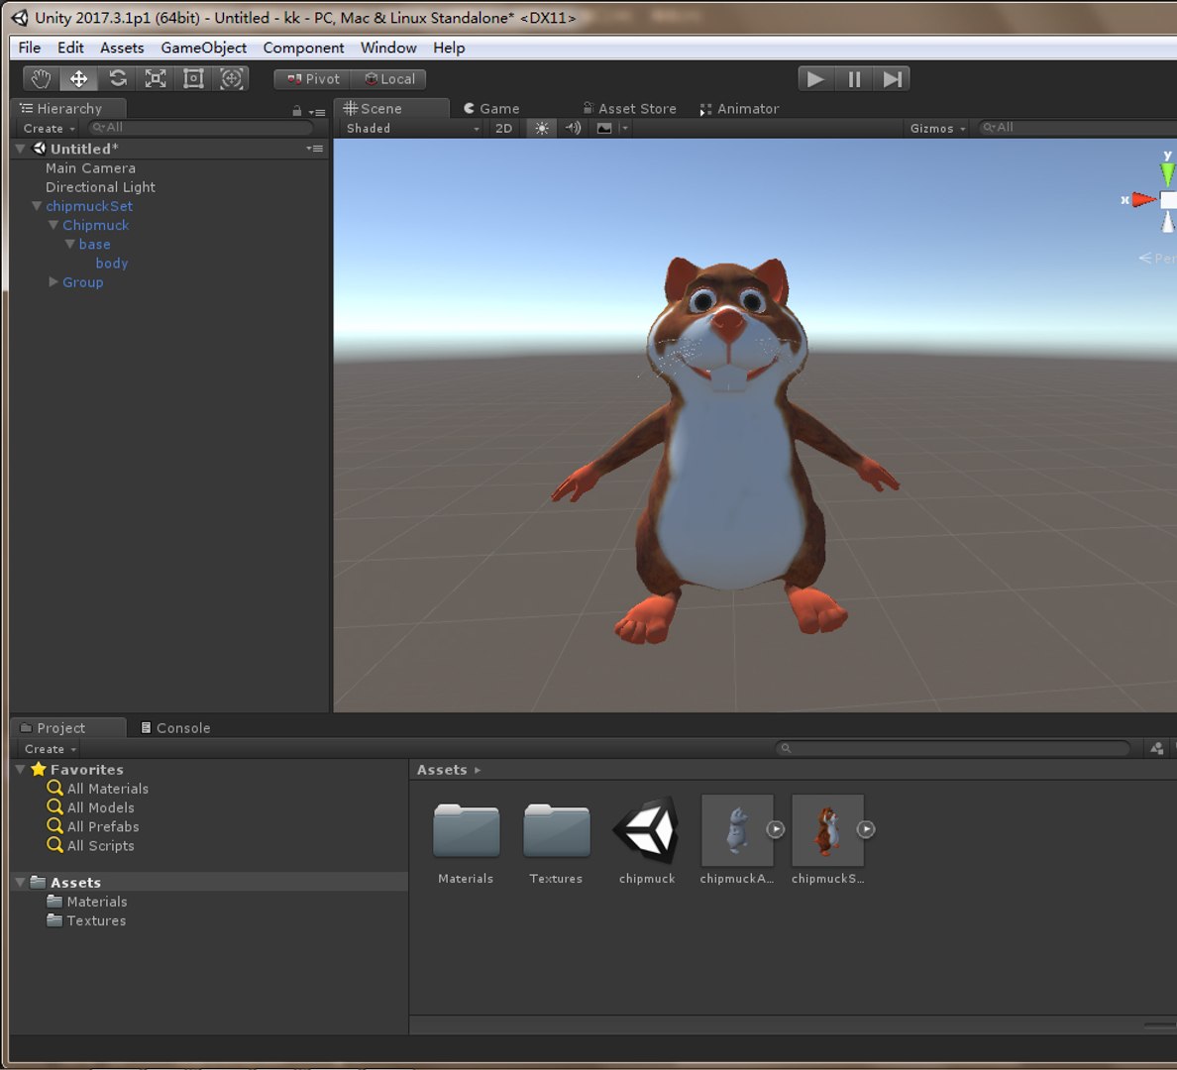Image resolution: width=1177 pixels, height=1070 pixels.
Task: Select the Rect transform tool
Action: 193,79
